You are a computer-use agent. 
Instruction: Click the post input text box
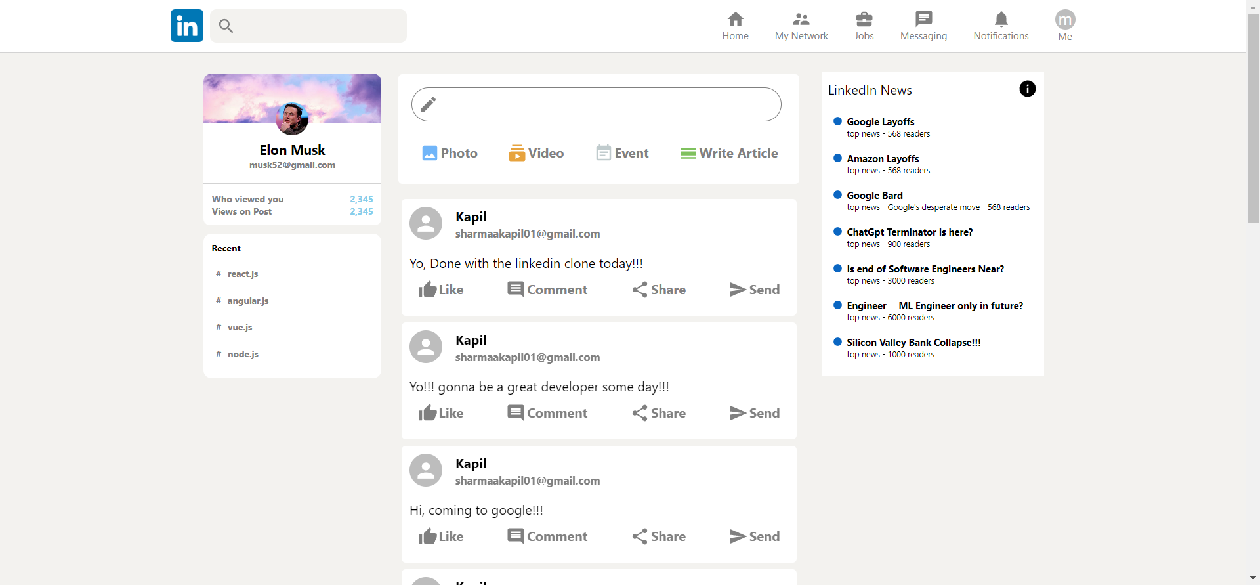tap(596, 104)
